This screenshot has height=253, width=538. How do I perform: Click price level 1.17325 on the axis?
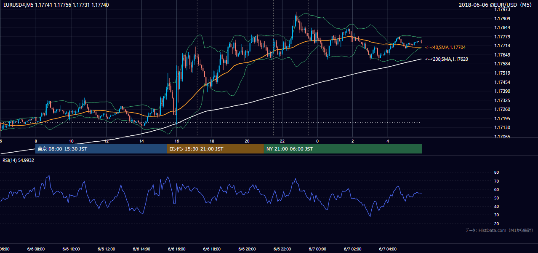coord(502,100)
